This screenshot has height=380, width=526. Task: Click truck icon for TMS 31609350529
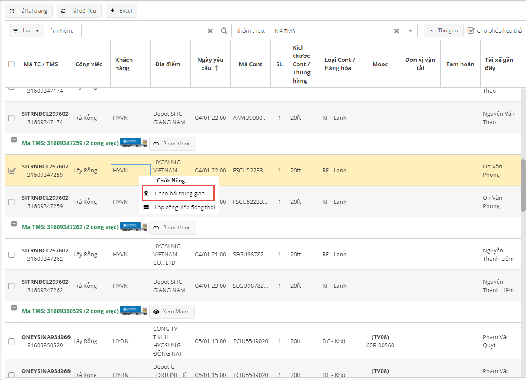[133, 311]
